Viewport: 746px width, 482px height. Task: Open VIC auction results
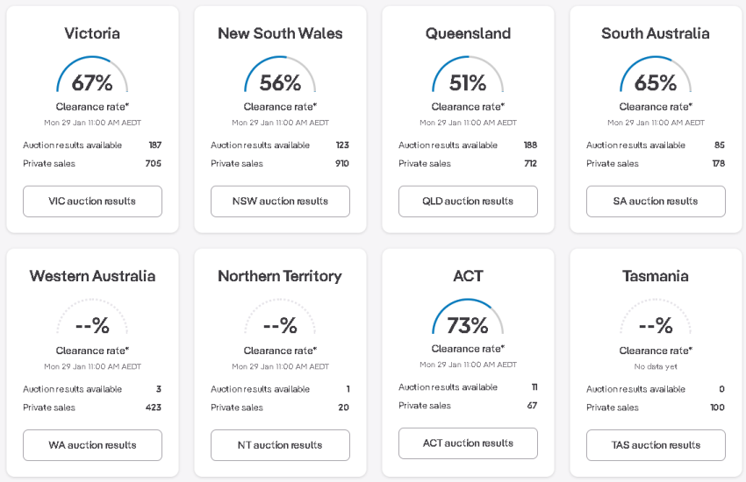(x=92, y=202)
